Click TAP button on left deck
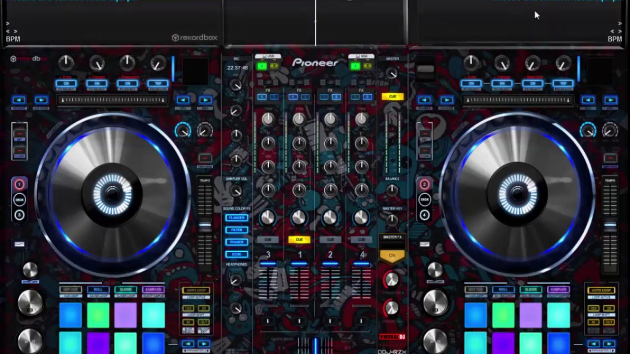 [158, 84]
